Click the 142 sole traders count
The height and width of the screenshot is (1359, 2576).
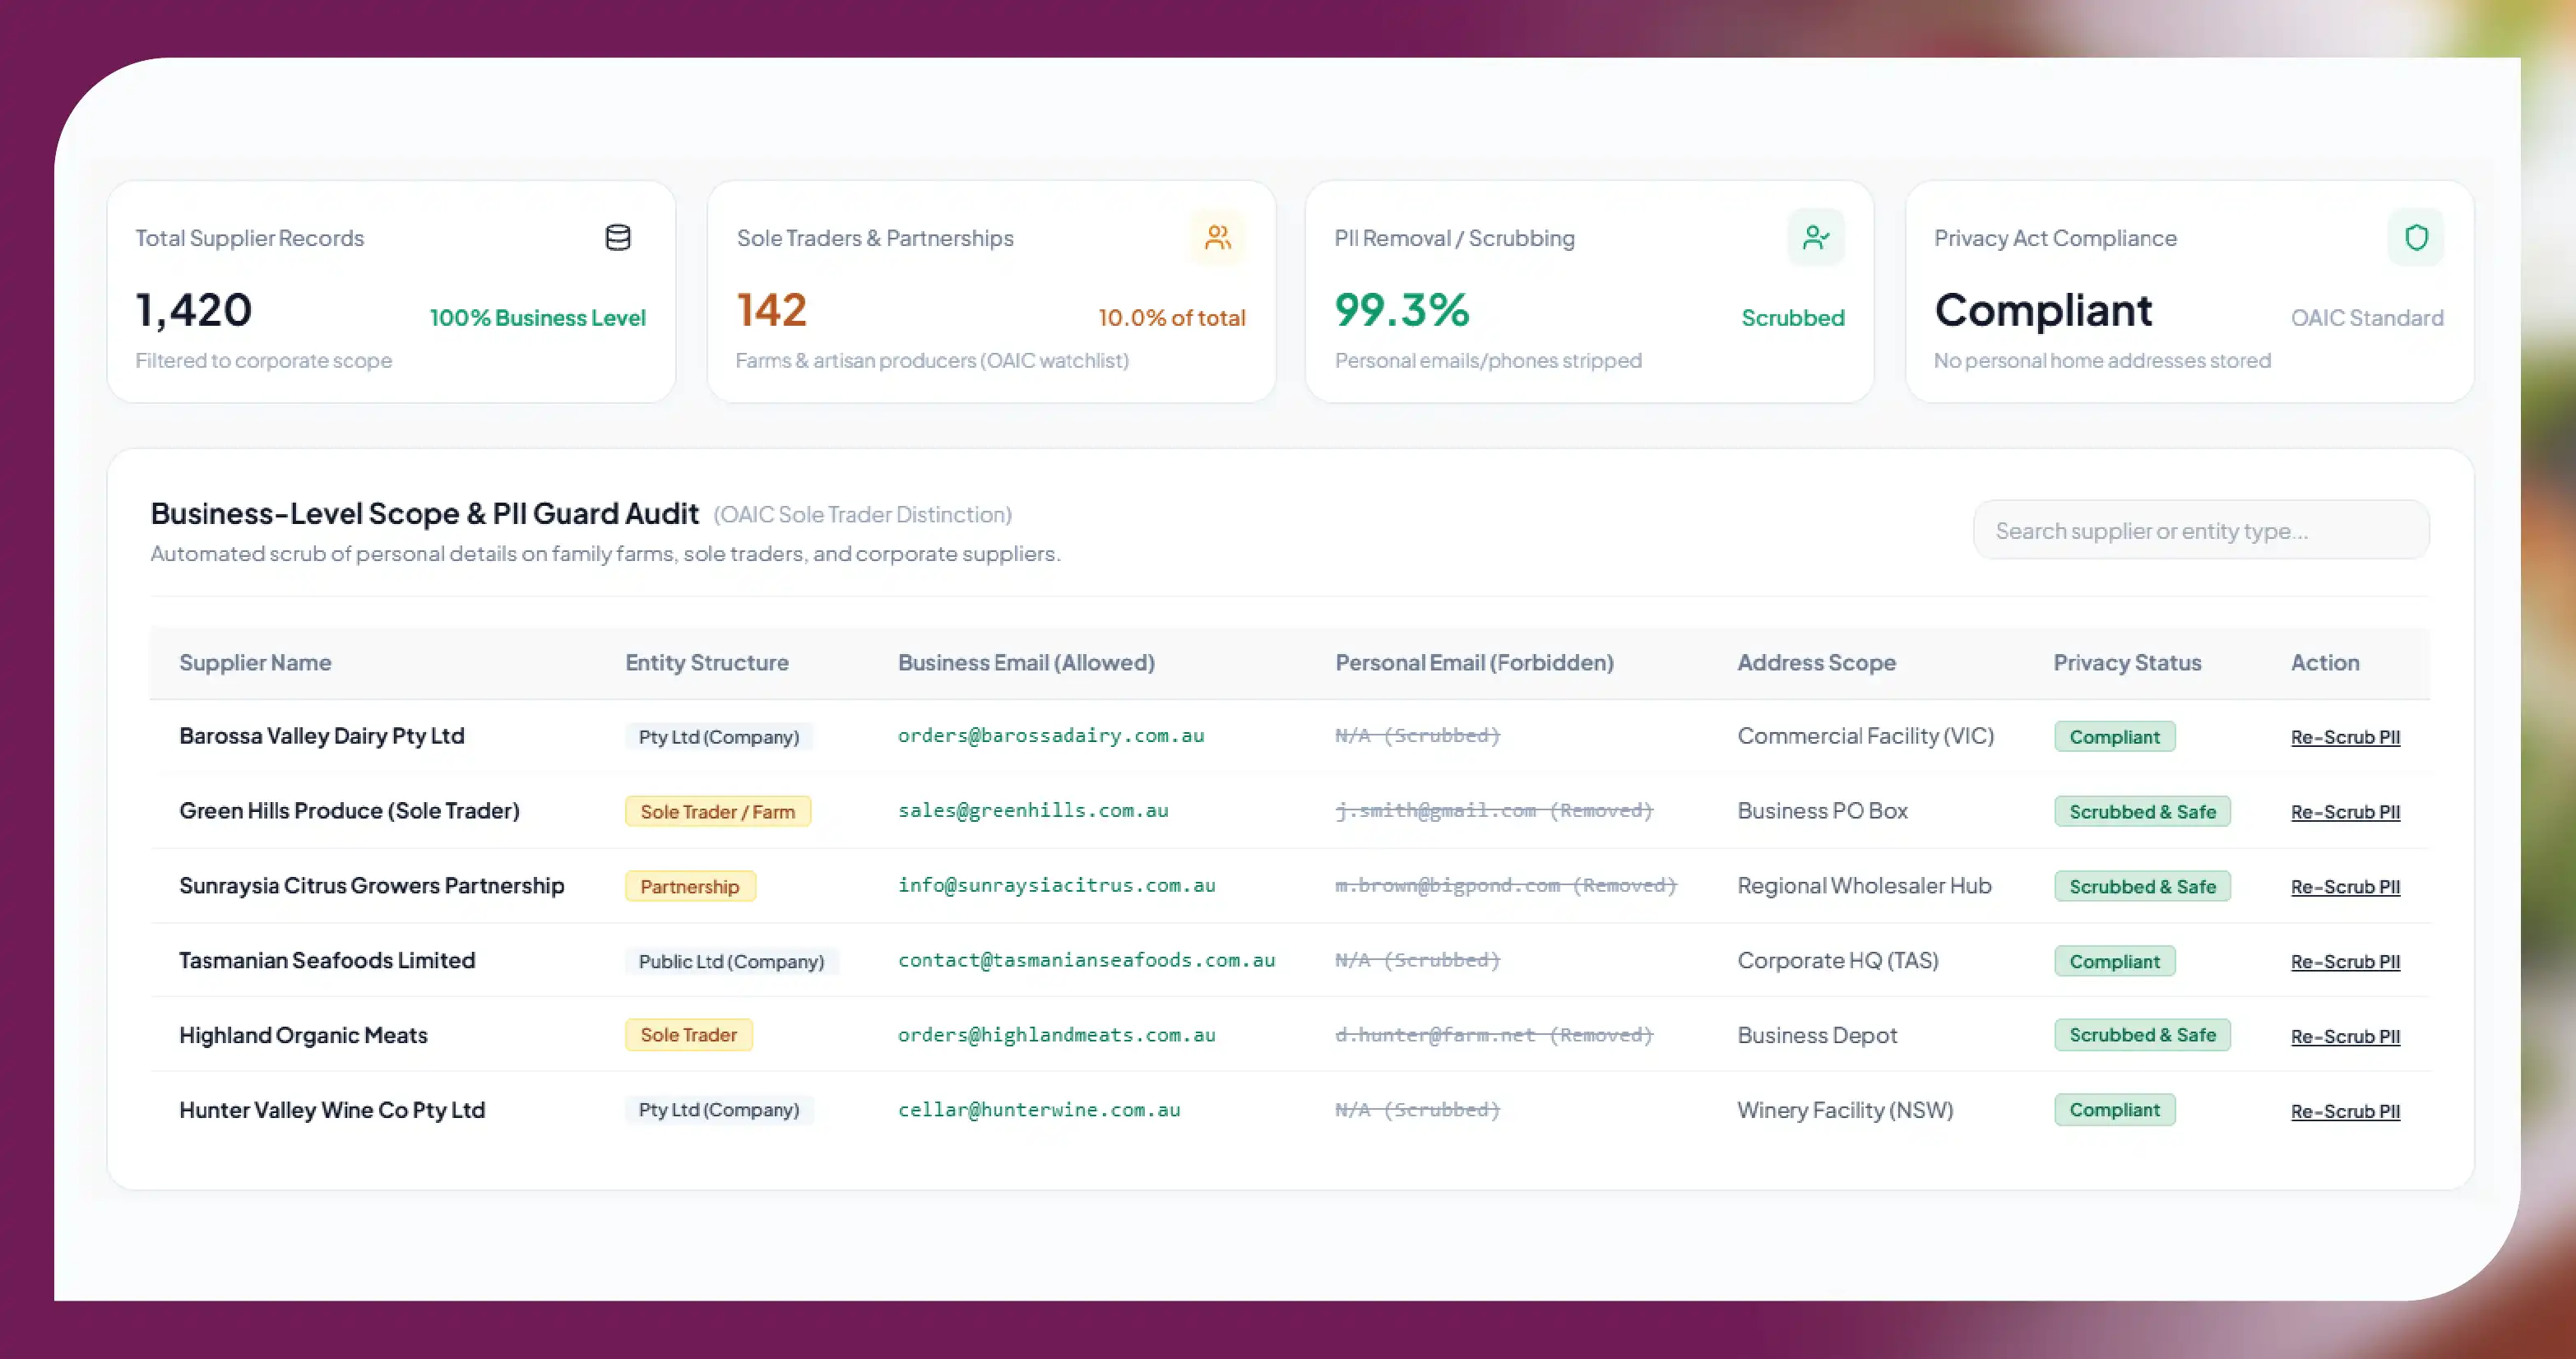click(x=771, y=310)
